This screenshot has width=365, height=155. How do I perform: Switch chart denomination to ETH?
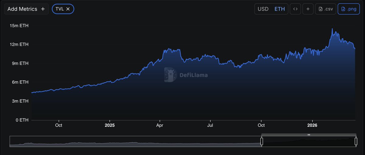pos(280,9)
